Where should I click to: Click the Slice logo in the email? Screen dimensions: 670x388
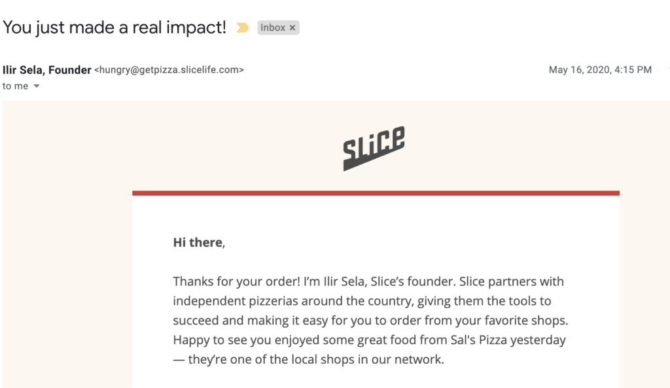(374, 148)
